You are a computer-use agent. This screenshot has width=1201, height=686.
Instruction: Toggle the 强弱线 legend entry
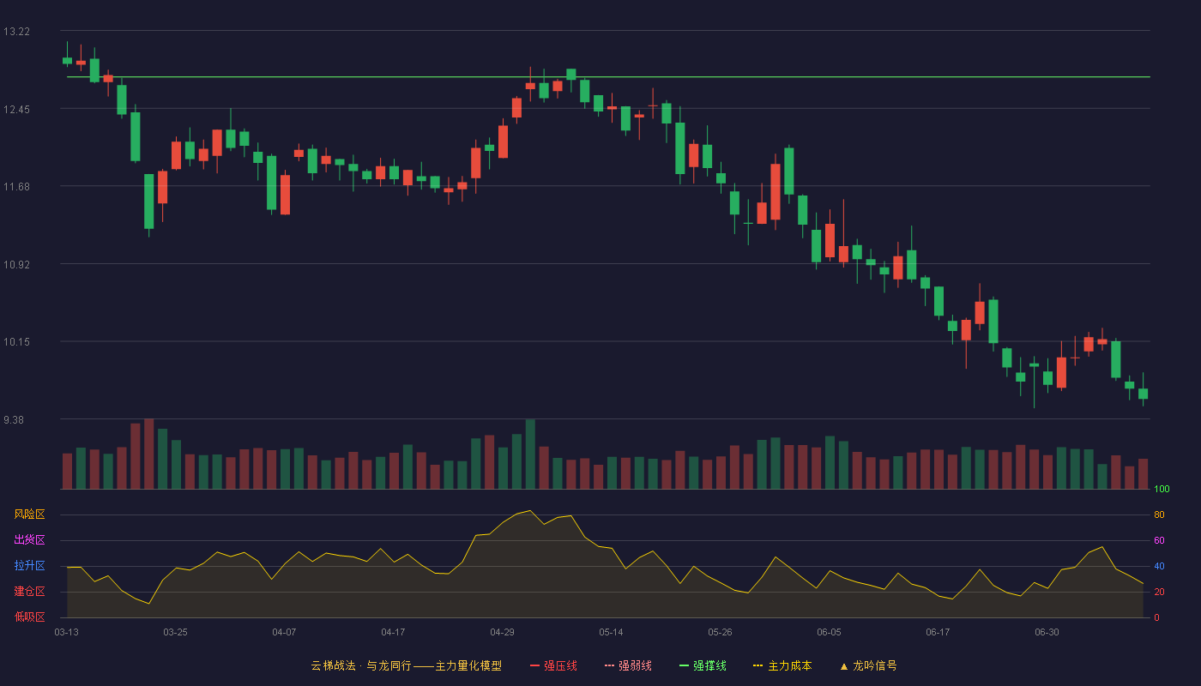[x=628, y=665]
